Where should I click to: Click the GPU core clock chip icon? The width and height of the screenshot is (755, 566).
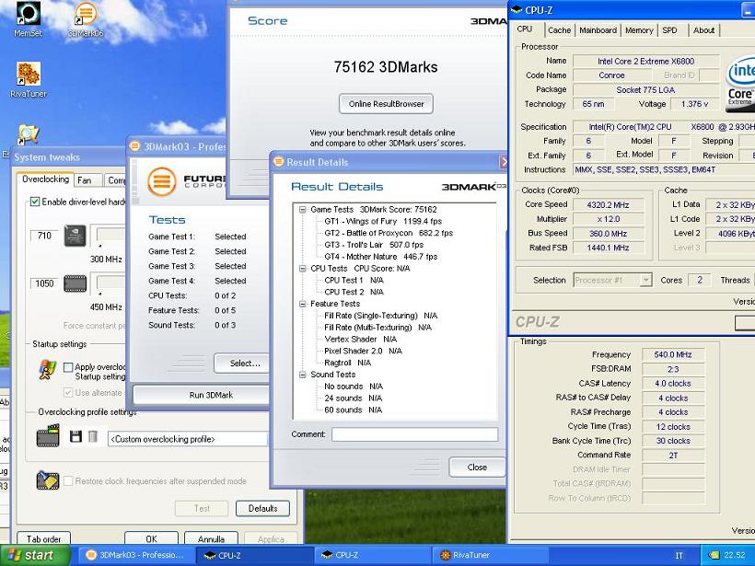coord(75,236)
